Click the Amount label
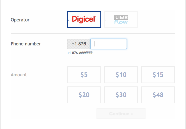 [x=19, y=75]
